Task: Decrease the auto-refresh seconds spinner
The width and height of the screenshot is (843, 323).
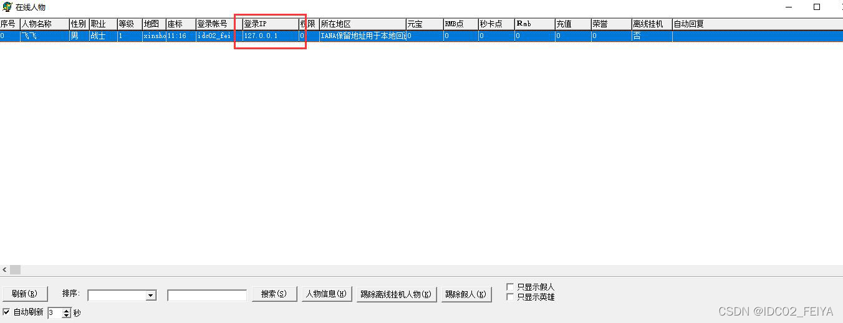Action: (x=67, y=316)
